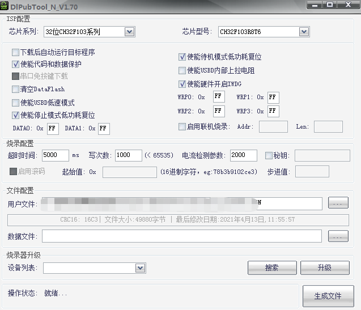Uncheck 使能代码和数据保护 option
The height and width of the screenshot is (310, 361).
click(15, 64)
